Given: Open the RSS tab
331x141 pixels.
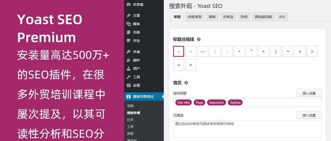Looking at the screenshot, I should (x=282, y=17).
